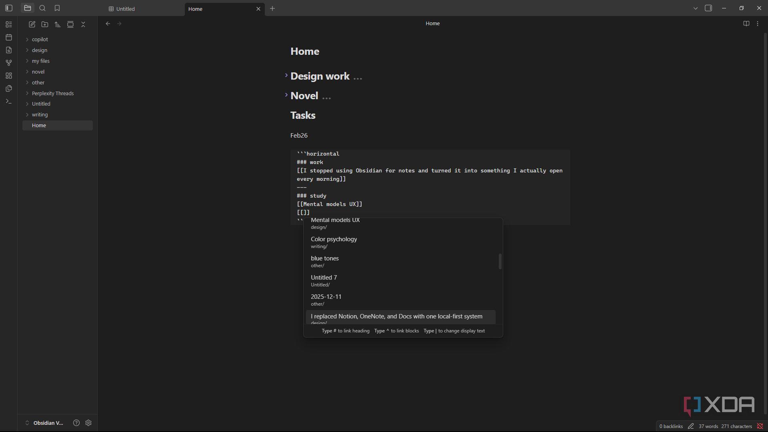The height and width of the screenshot is (432, 768).
Task: Change file sort order icon
Action: [x=58, y=24]
